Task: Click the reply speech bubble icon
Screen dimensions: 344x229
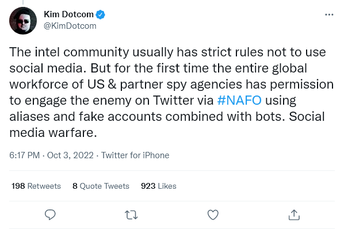Action: click(50, 215)
